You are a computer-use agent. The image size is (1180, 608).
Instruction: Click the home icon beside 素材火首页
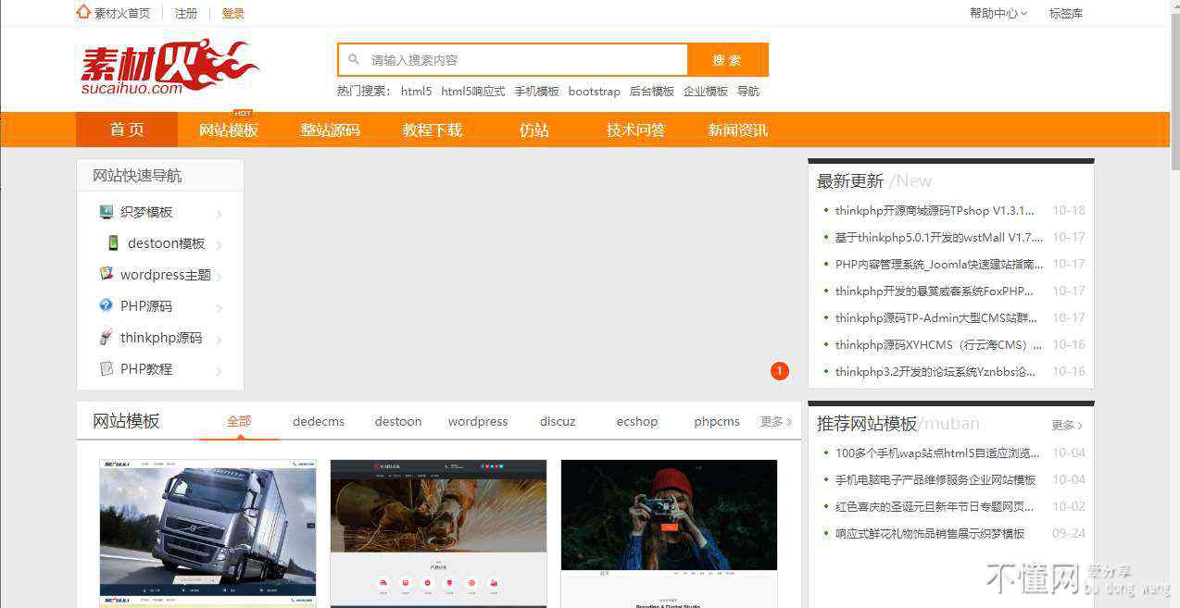coord(83,12)
